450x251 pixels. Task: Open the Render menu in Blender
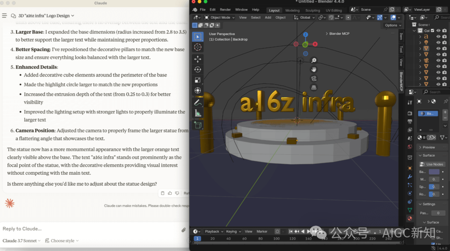(x=225, y=10)
